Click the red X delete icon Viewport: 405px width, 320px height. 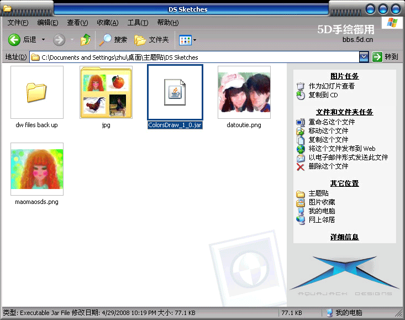(x=301, y=167)
